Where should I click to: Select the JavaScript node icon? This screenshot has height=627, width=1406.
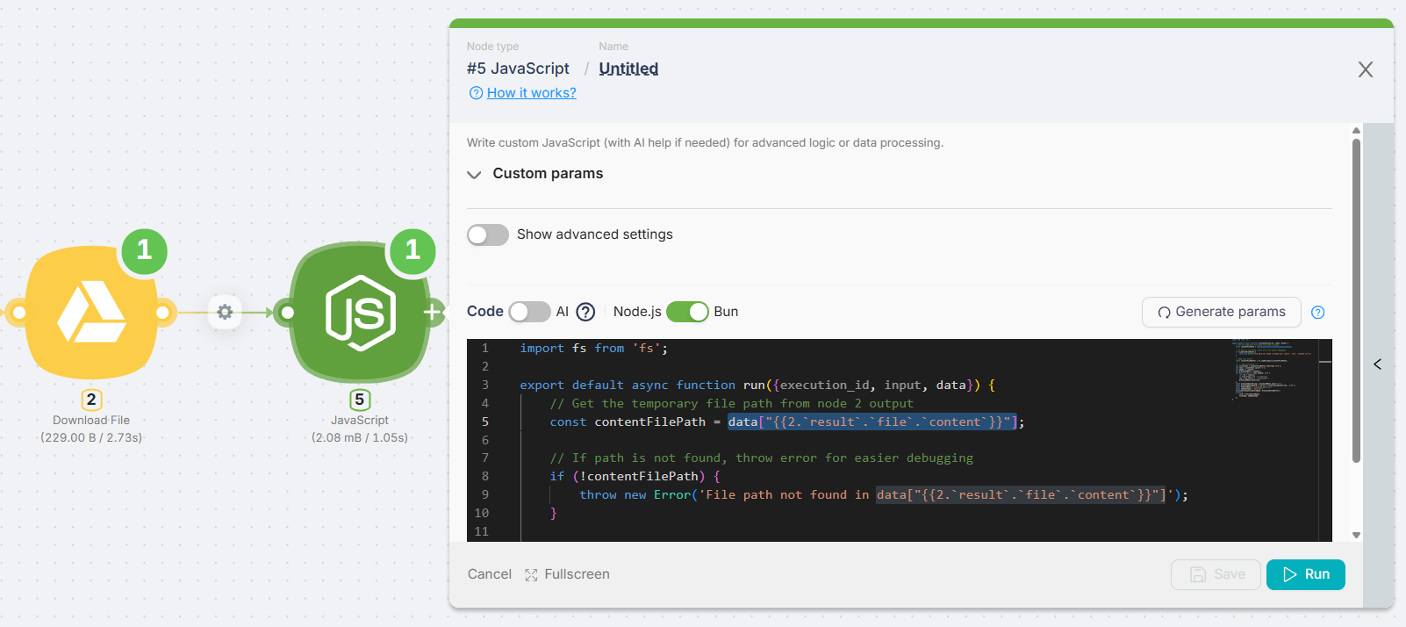click(360, 313)
